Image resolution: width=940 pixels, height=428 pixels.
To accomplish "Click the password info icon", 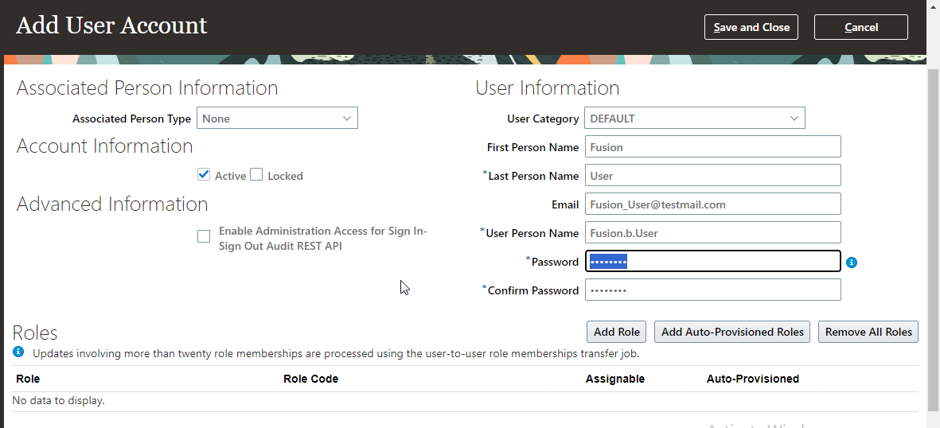I will pos(852,262).
